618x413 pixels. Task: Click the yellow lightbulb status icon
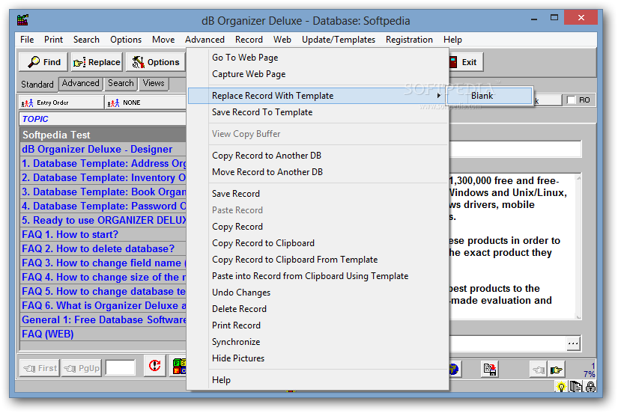click(561, 387)
